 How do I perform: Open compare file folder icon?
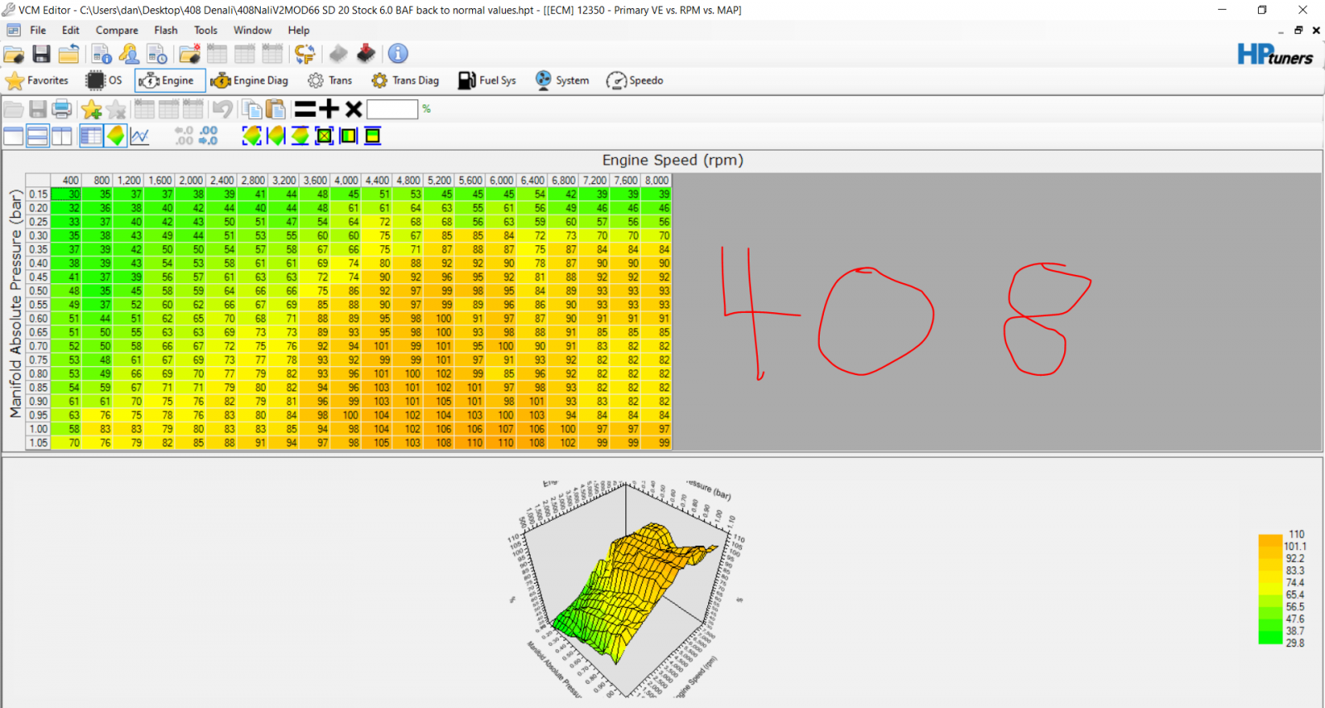pos(190,54)
